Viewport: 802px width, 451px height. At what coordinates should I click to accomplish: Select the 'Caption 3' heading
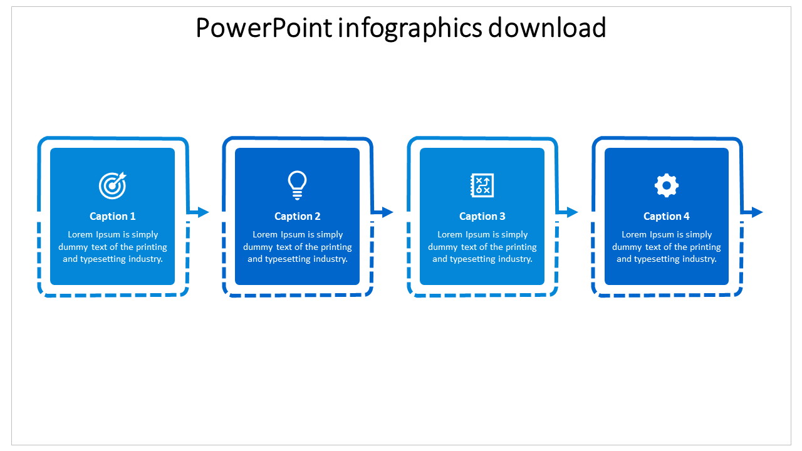(x=482, y=216)
